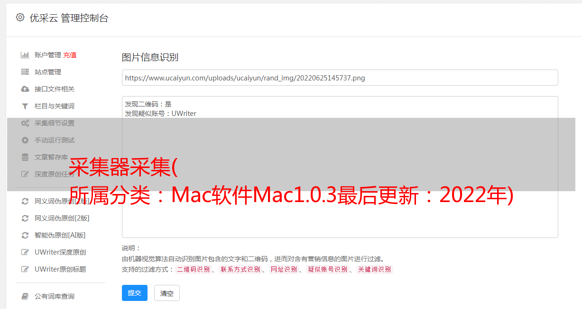Click the image URL input field

[340, 78]
